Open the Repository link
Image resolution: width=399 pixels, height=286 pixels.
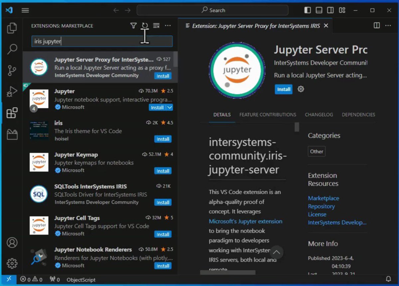click(x=321, y=206)
